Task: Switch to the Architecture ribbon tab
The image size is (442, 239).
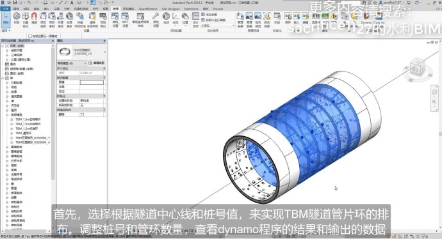Action: click(17, 9)
